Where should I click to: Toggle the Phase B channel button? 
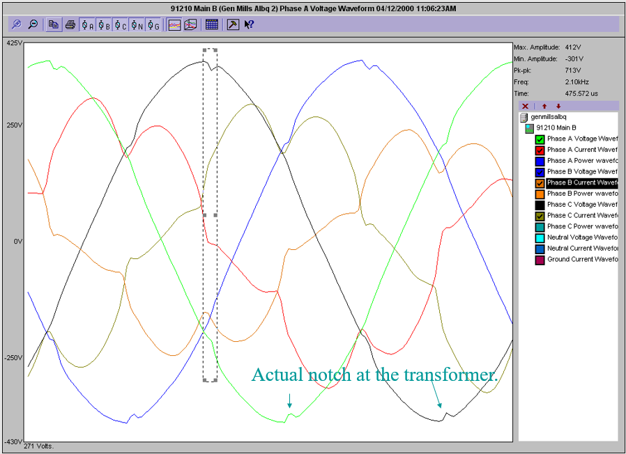click(x=104, y=24)
